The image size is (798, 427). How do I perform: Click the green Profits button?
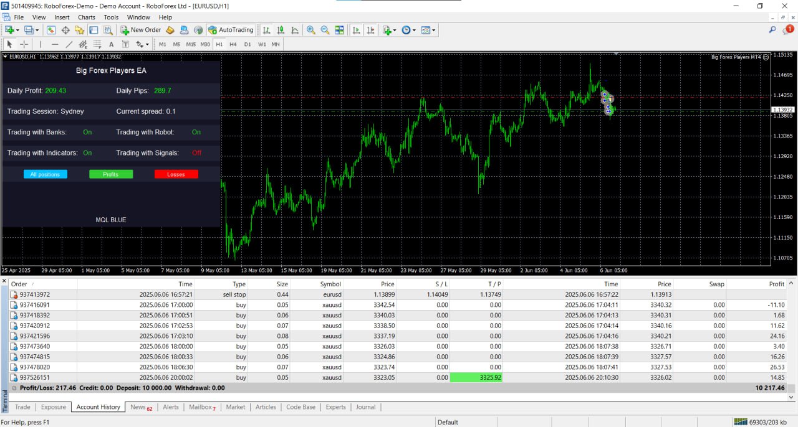(x=111, y=174)
